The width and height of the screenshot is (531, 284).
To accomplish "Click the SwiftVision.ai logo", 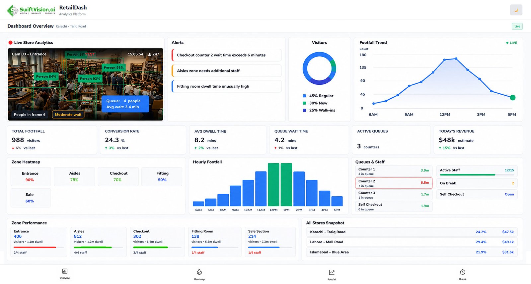I will click(31, 10).
